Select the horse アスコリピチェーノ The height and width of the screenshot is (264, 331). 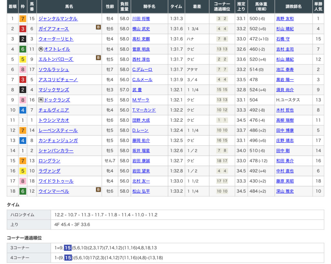coord(58,80)
